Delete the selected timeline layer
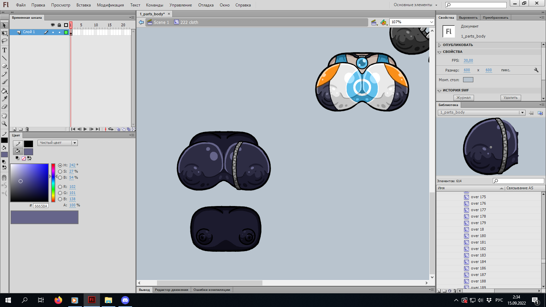Image resolution: width=546 pixels, height=307 pixels. coord(27,129)
